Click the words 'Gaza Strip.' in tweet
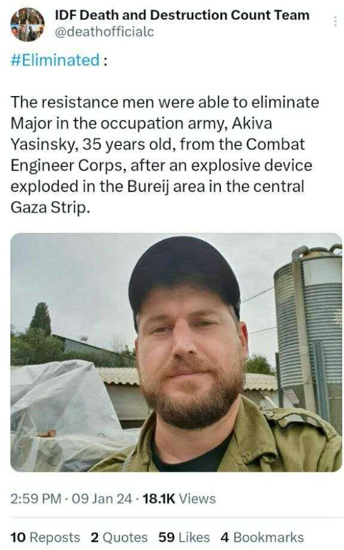 pos(50,208)
